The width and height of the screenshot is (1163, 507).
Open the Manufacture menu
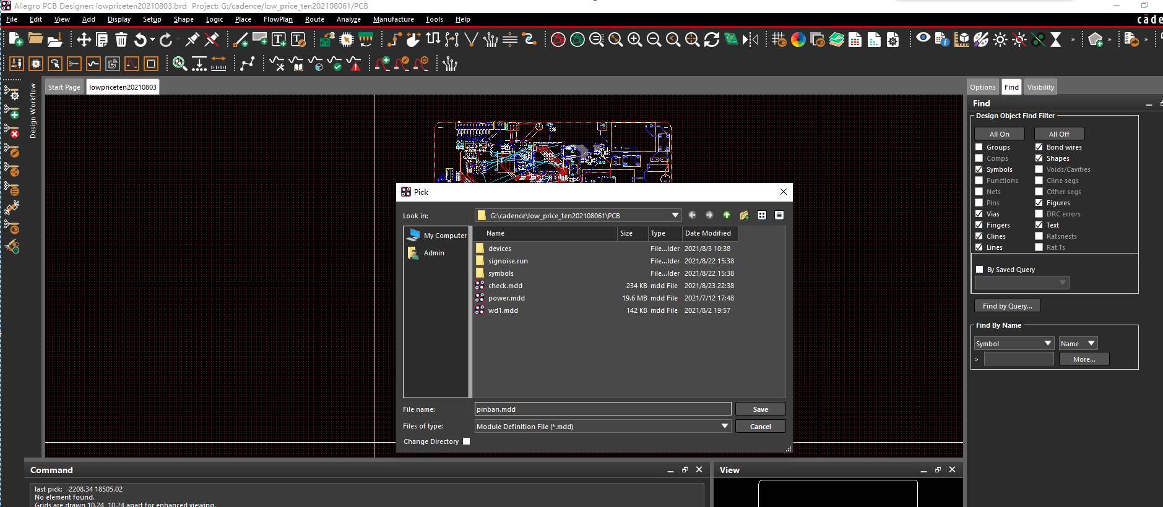393,19
